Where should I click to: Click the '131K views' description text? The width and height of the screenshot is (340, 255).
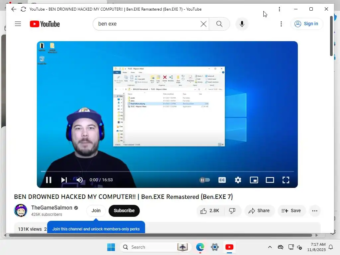[30, 229]
